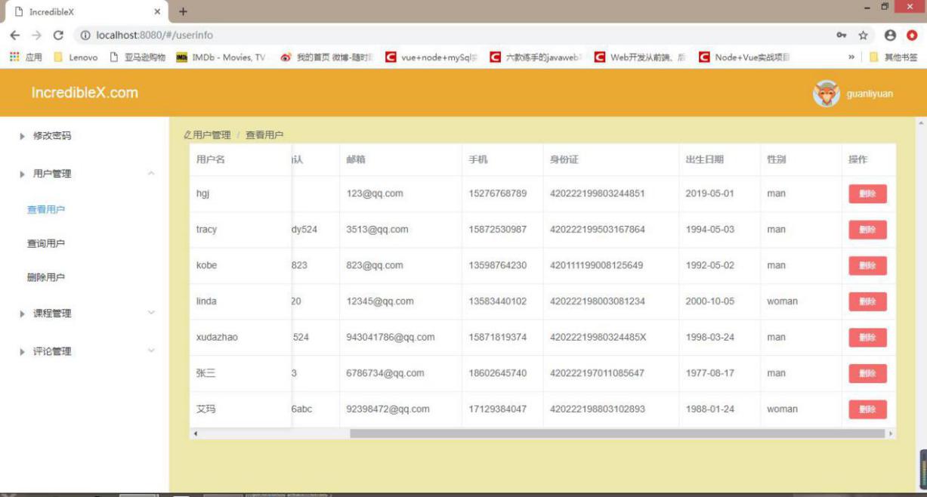This screenshot has height=497, width=927.
Task: Expand the 课程管理 menu section
Action: tap(151, 313)
